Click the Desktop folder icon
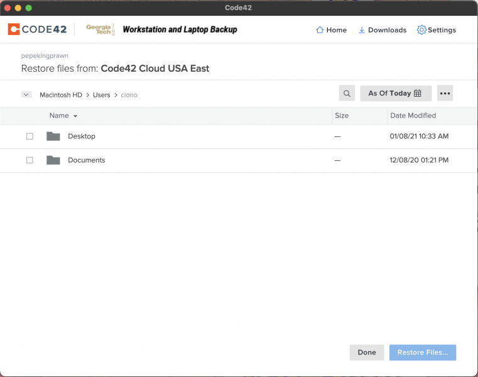 [53, 136]
